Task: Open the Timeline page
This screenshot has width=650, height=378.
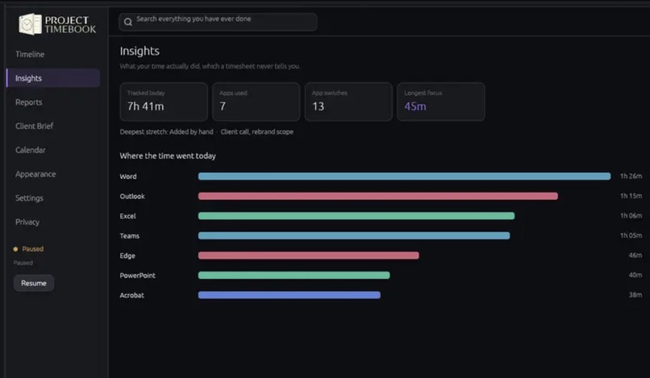Action: 30,54
